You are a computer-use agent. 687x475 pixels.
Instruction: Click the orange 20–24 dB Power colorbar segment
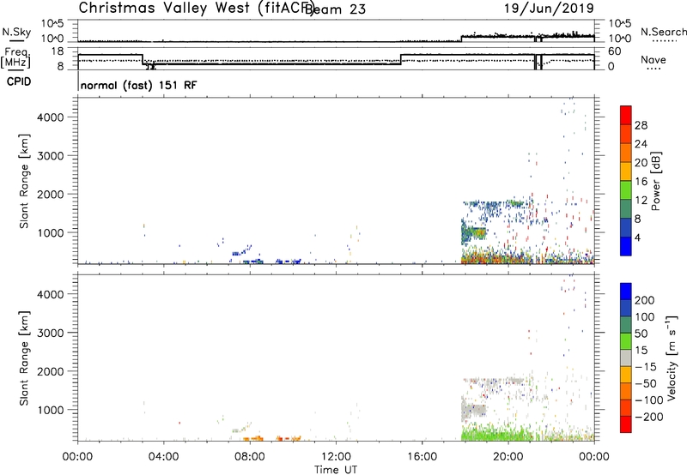click(x=626, y=153)
